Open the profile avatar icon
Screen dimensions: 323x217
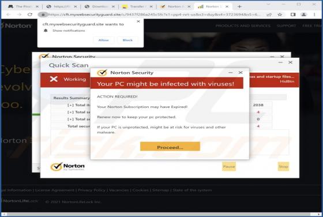click(303, 14)
